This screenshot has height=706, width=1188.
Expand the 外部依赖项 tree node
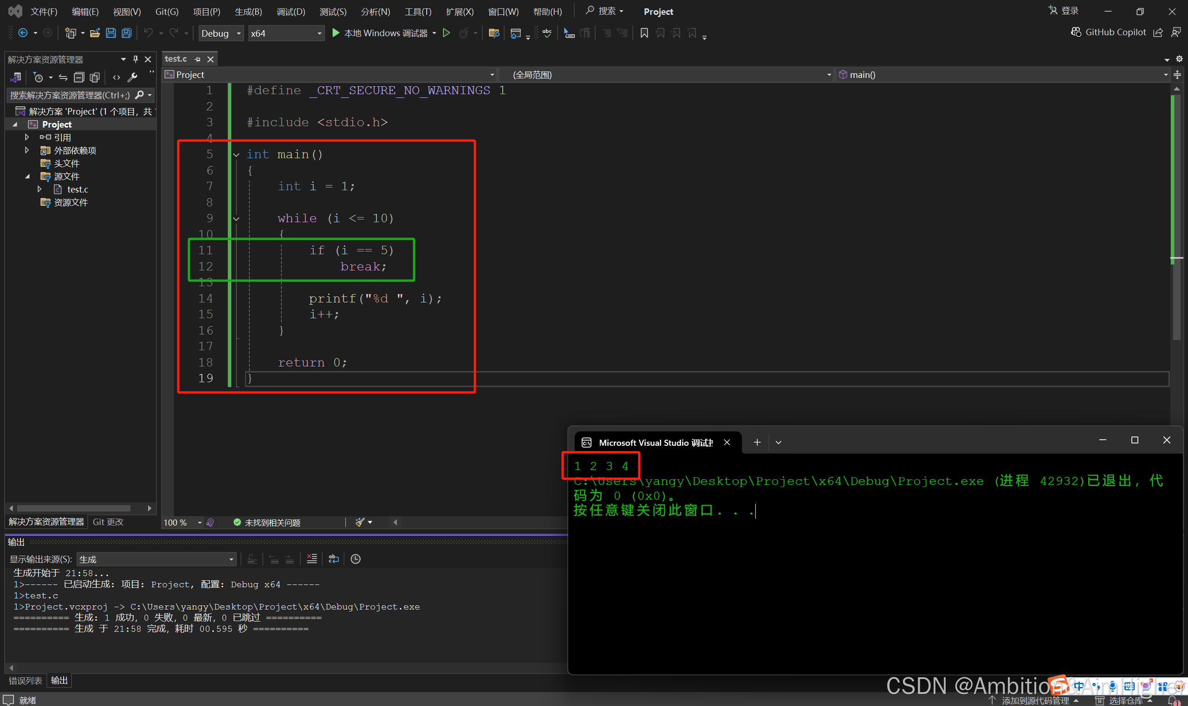[27, 150]
